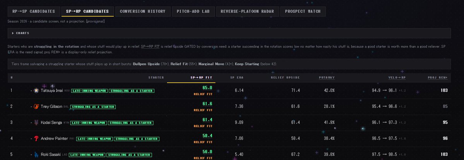The height and width of the screenshot is (160, 464).
Task: Click SP ERA value 7.06
Action: click(239, 138)
